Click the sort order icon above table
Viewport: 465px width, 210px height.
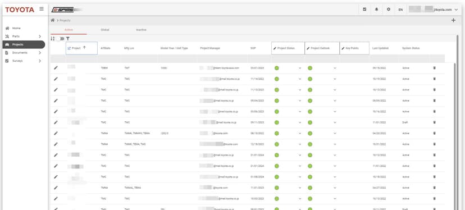53,39
